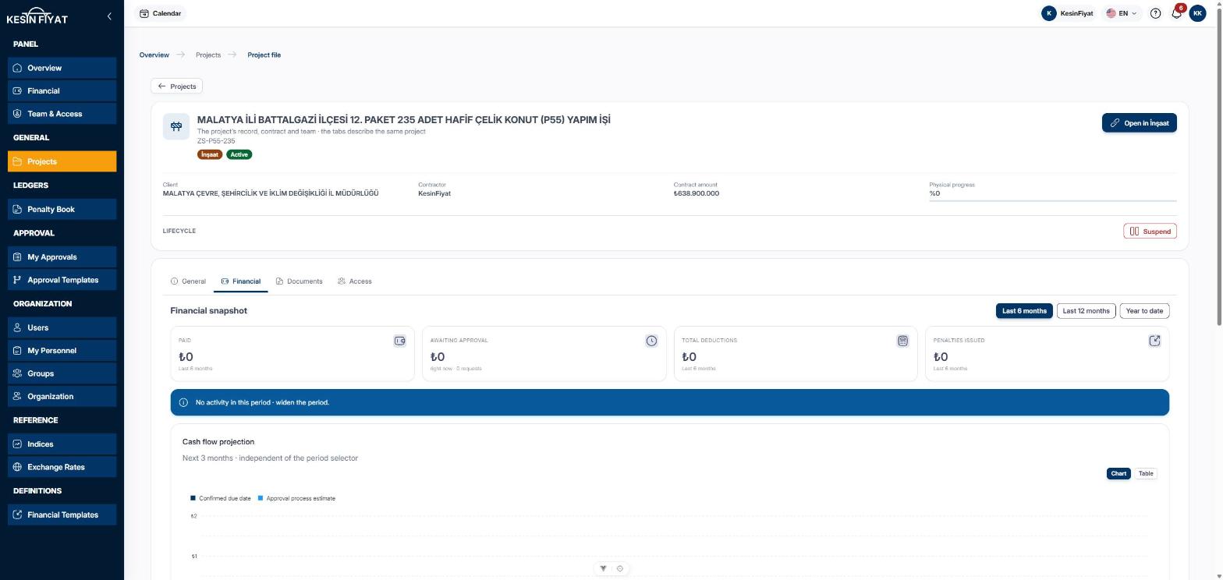Screen dimensions: 1223x580
Task: Click the Projects breadcrumb link
Action: [208, 55]
